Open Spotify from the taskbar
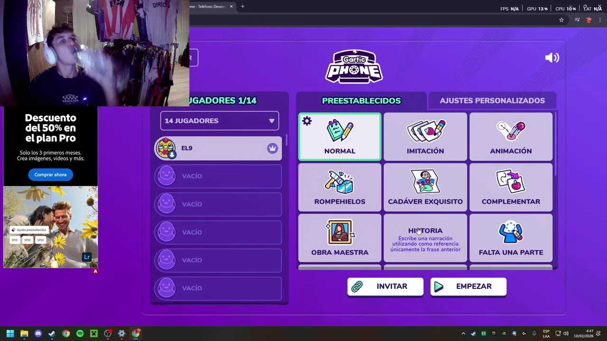This screenshot has width=607, height=341. (80, 333)
